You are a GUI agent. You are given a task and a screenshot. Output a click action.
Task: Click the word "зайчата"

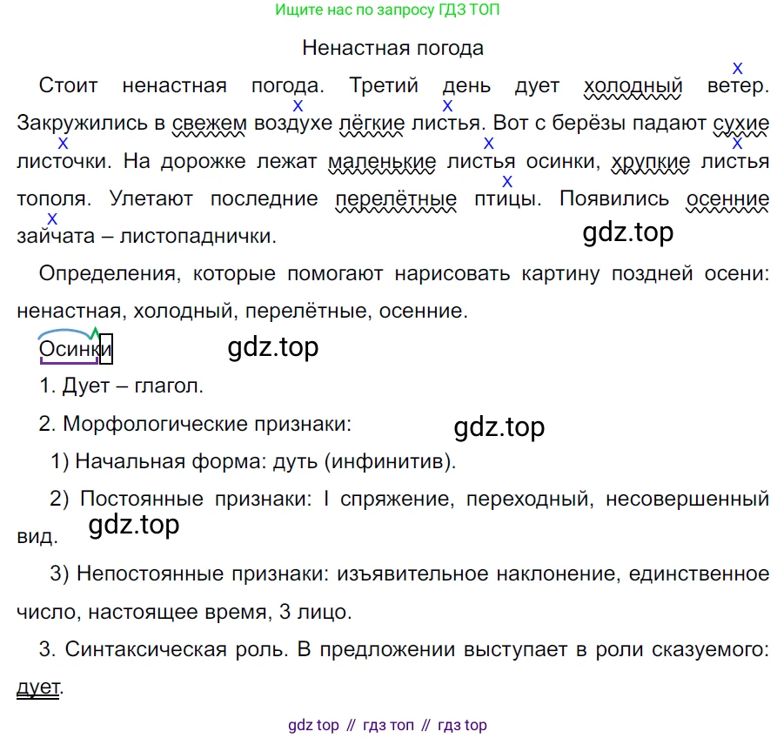point(56,237)
